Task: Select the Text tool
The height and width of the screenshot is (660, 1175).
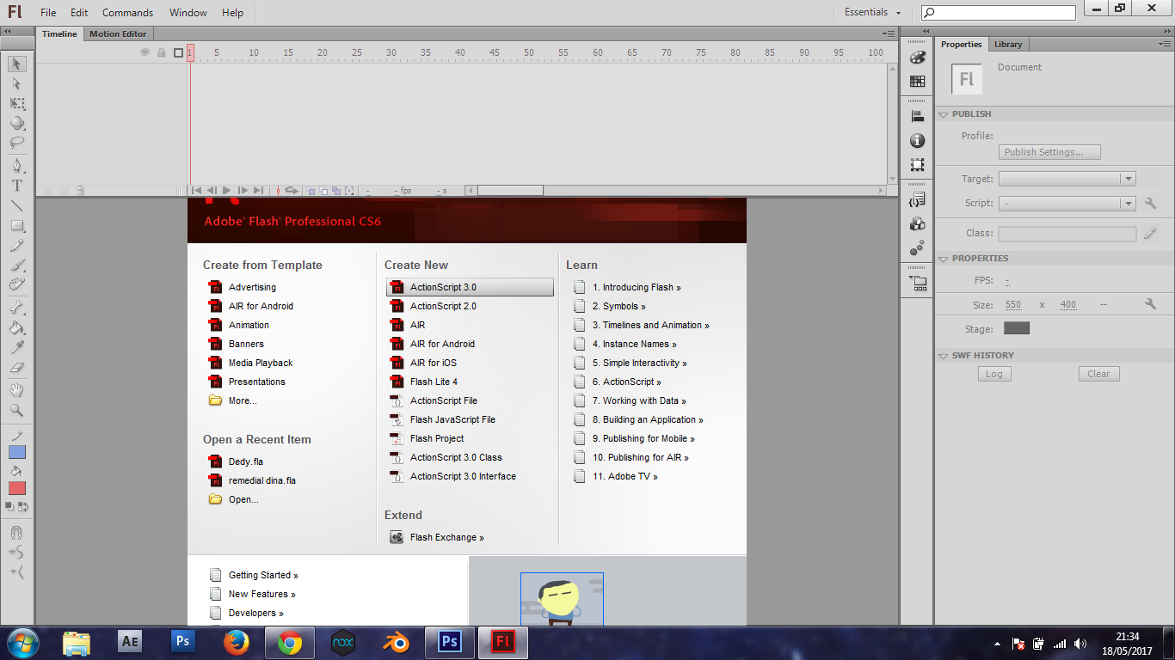Action: point(16,185)
